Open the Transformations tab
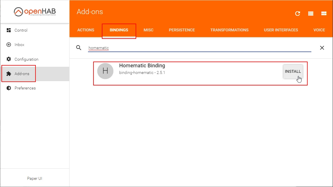The width and height of the screenshot is (333, 187). coord(229,30)
